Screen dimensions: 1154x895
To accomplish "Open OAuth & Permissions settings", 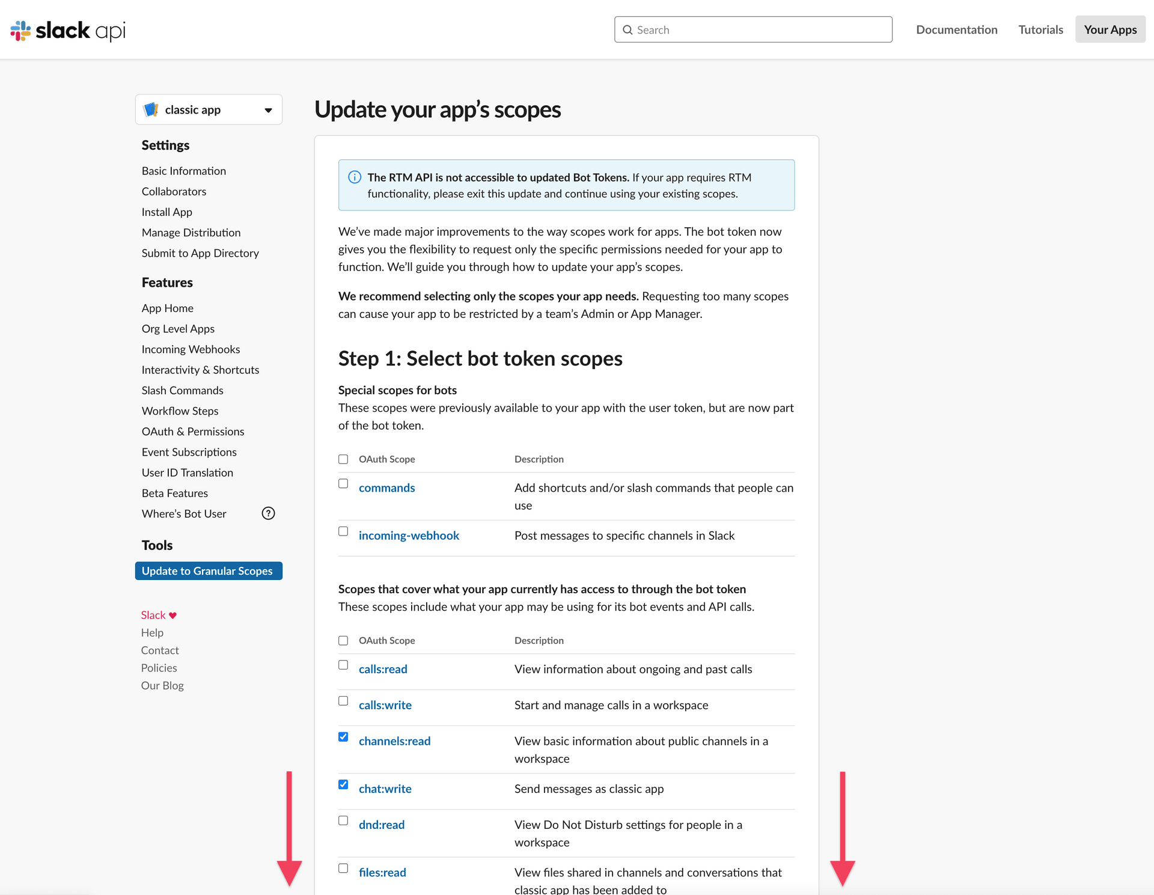I will [x=192, y=431].
